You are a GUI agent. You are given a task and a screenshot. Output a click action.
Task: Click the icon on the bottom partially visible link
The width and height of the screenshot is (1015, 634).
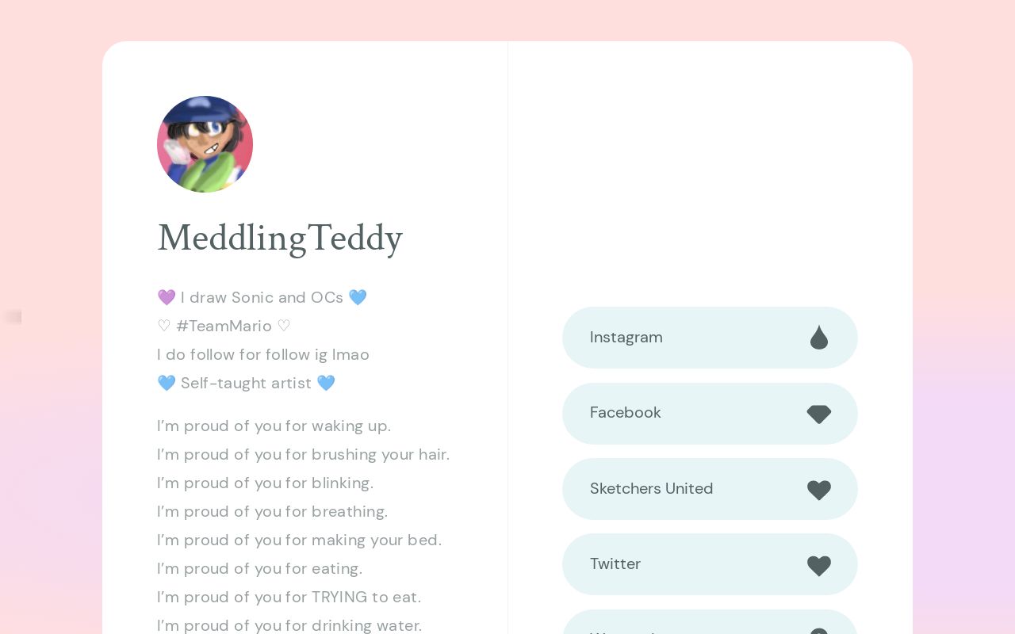coord(819,630)
